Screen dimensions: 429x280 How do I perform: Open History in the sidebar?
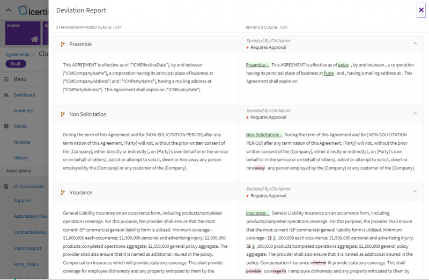pos(21,158)
